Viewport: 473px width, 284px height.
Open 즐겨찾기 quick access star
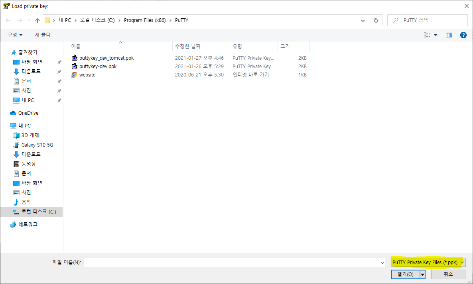14,53
